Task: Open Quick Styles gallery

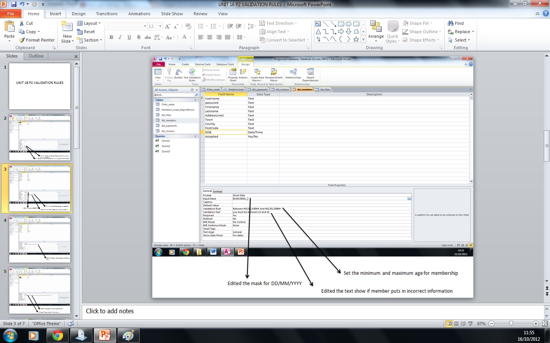Action: (393, 32)
